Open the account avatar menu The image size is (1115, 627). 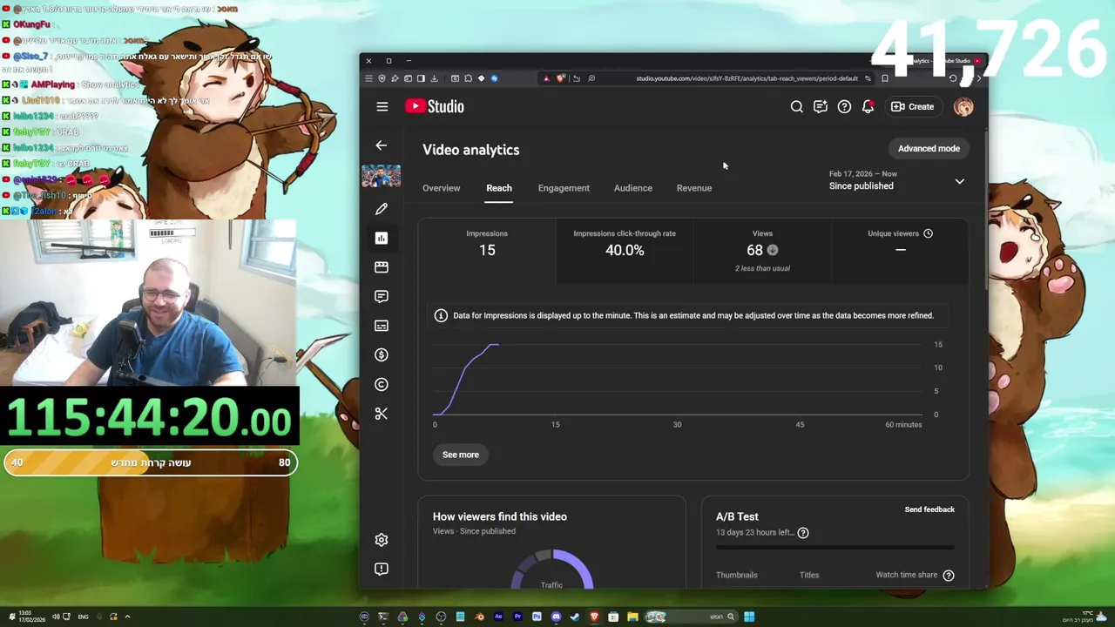963,106
